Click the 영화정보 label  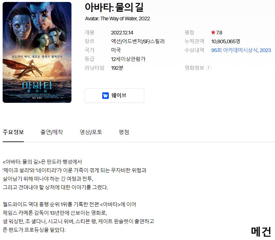pos(194,68)
